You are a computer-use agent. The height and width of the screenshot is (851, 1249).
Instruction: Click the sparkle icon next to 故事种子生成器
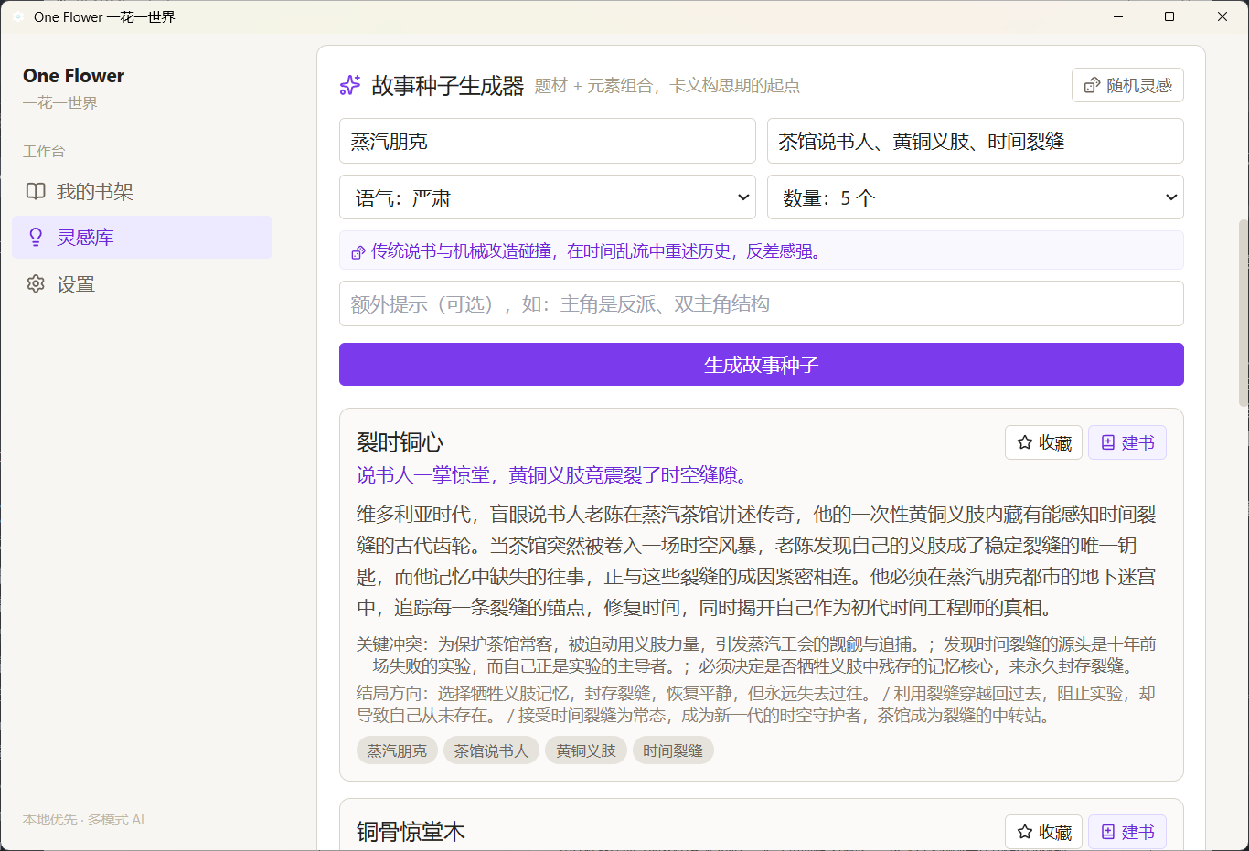350,85
